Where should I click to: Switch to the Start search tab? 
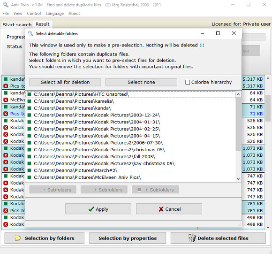click(x=17, y=25)
